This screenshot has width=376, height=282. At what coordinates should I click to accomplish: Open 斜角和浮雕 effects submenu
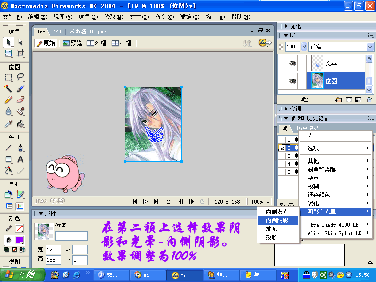pos(336,170)
